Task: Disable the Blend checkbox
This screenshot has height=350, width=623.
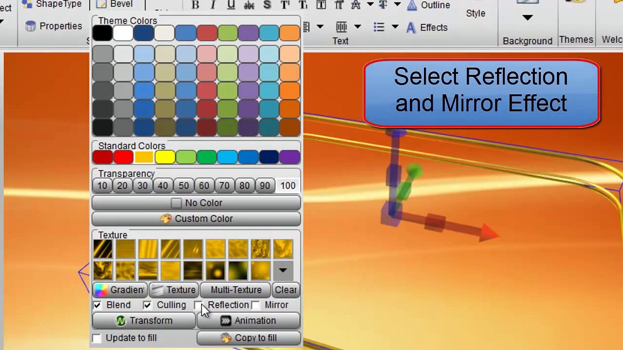Action: pyautogui.click(x=97, y=305)
